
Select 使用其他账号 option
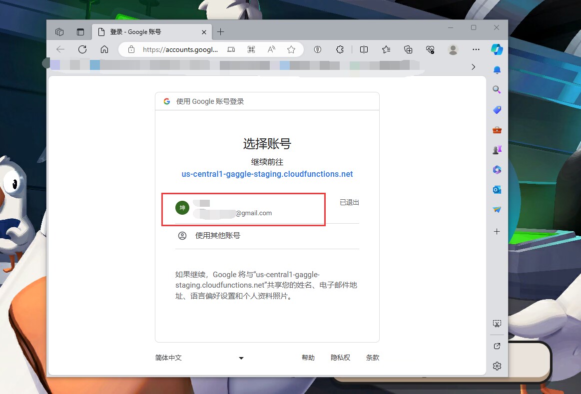267,236
